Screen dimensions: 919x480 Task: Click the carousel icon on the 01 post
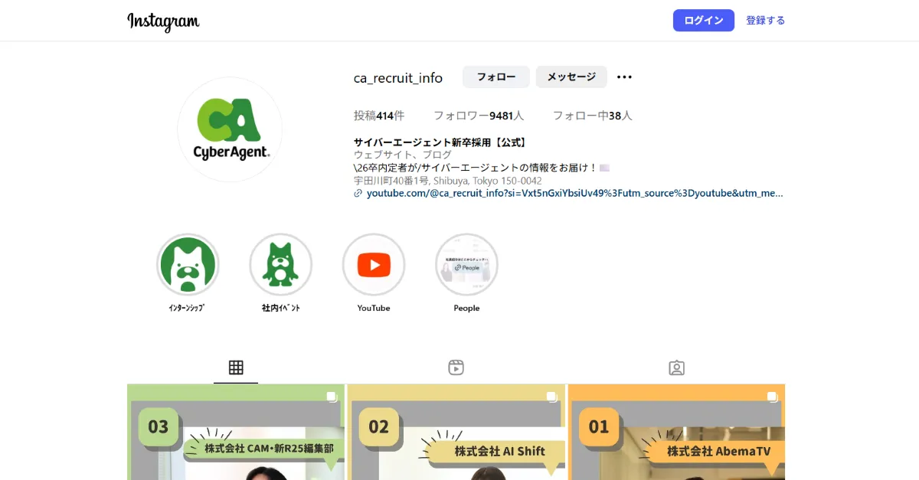(x=773, y=397)
